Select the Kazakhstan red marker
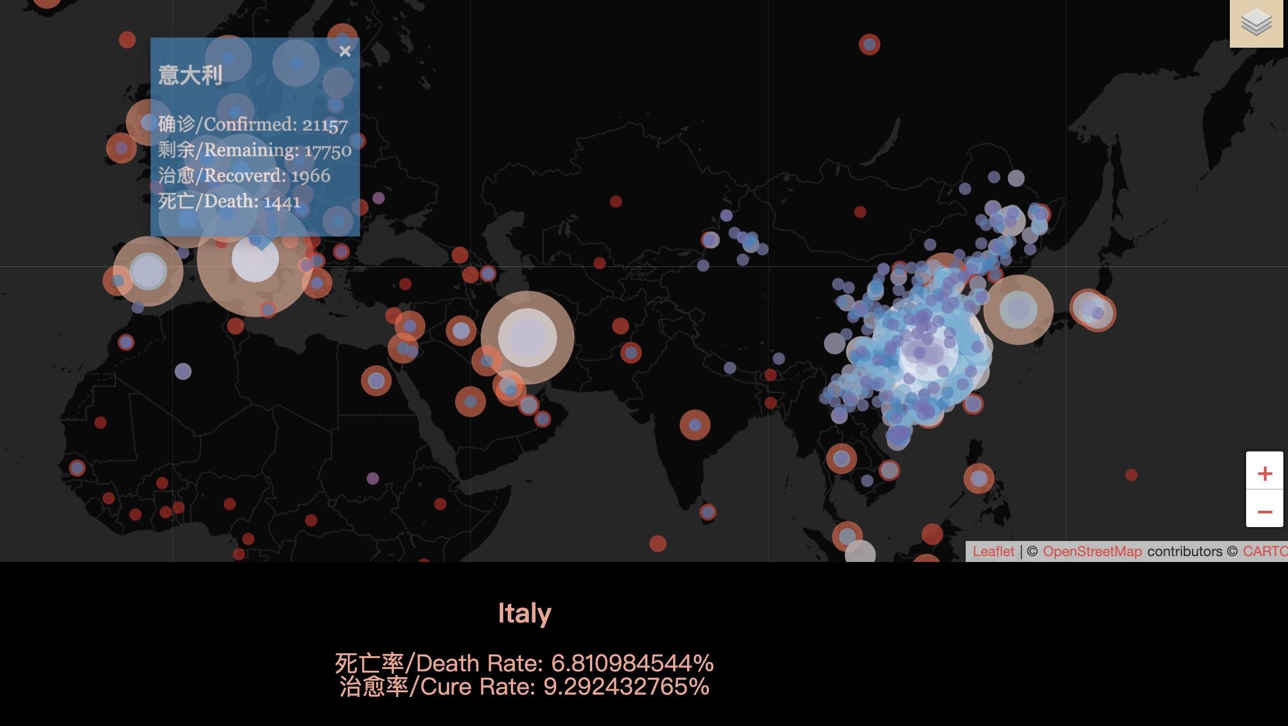The height and width of the screenshot is (726, 1288). tap(615, 201)
